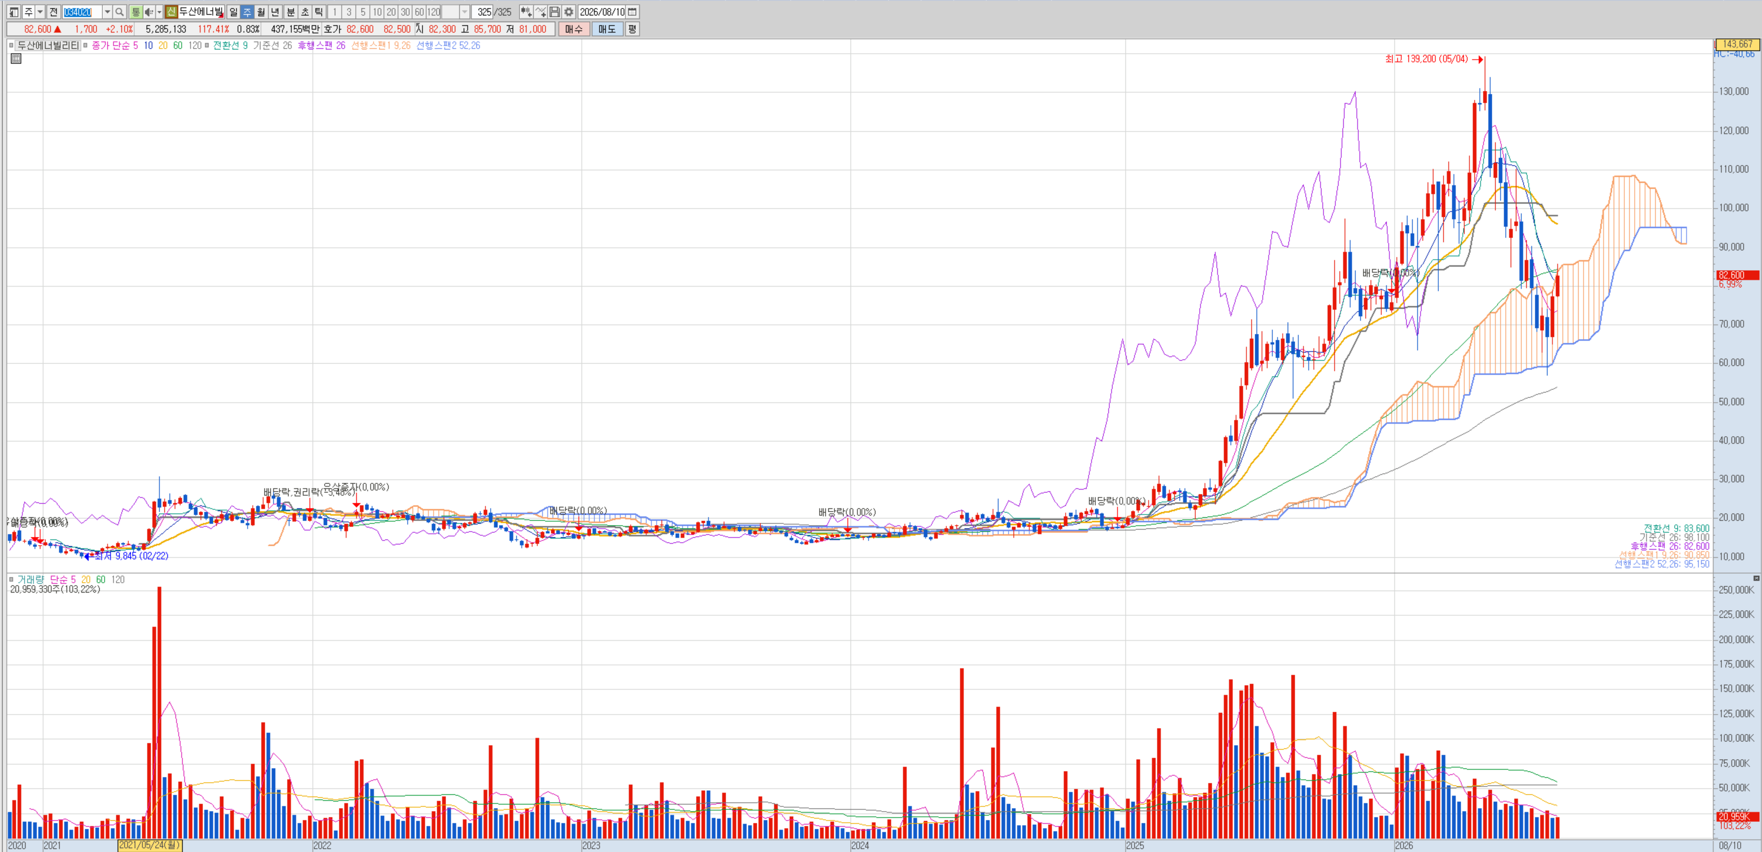The height and width of the screenshot is (852, 1762).
Task: Click the line-chart overlay add icon
Action: point(540,12)
